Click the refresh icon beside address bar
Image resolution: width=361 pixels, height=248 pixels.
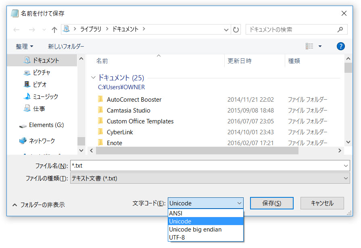point(236,29)
